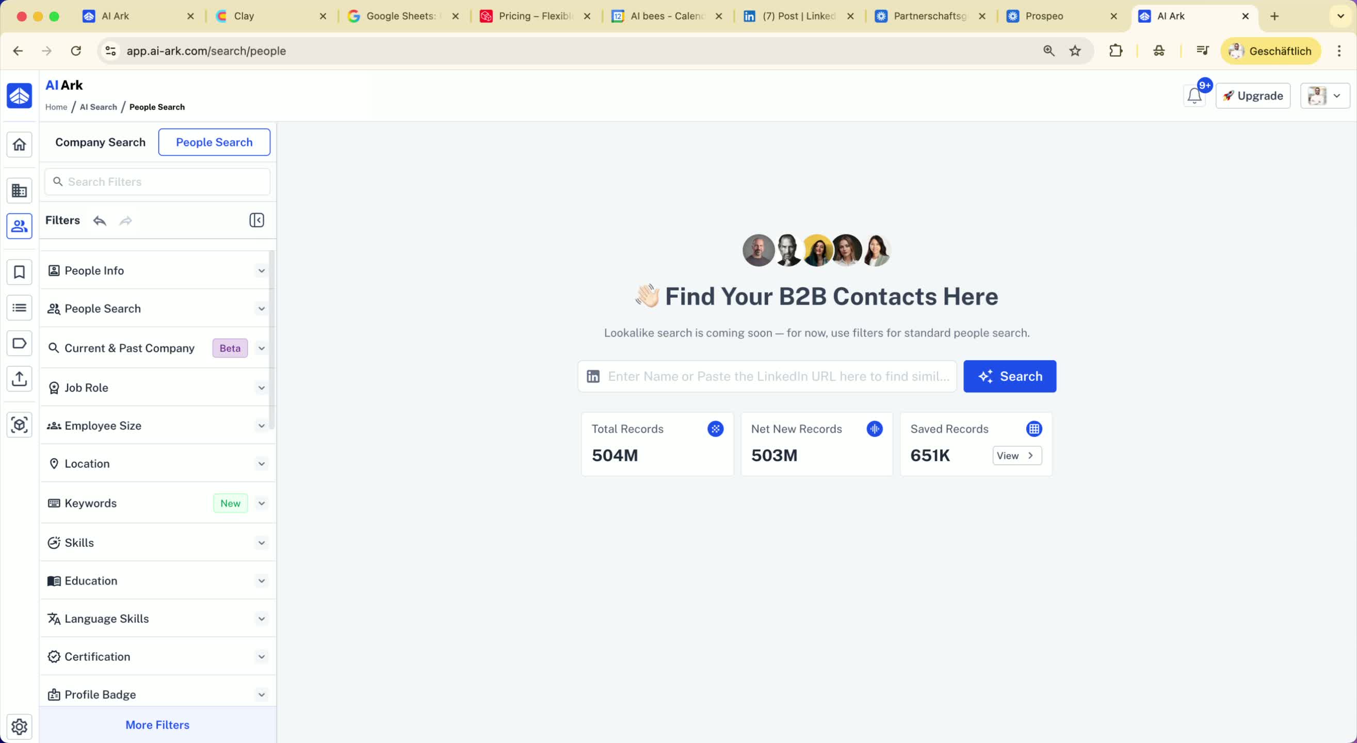The width and height of the screenshot is (1357, 743).
Task: Click the Saved Records grid icon
Action: (x=1033, y=429)
